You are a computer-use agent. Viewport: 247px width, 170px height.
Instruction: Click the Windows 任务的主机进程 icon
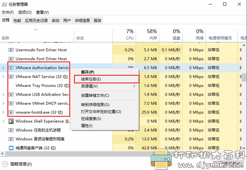(x=11, y=130)
